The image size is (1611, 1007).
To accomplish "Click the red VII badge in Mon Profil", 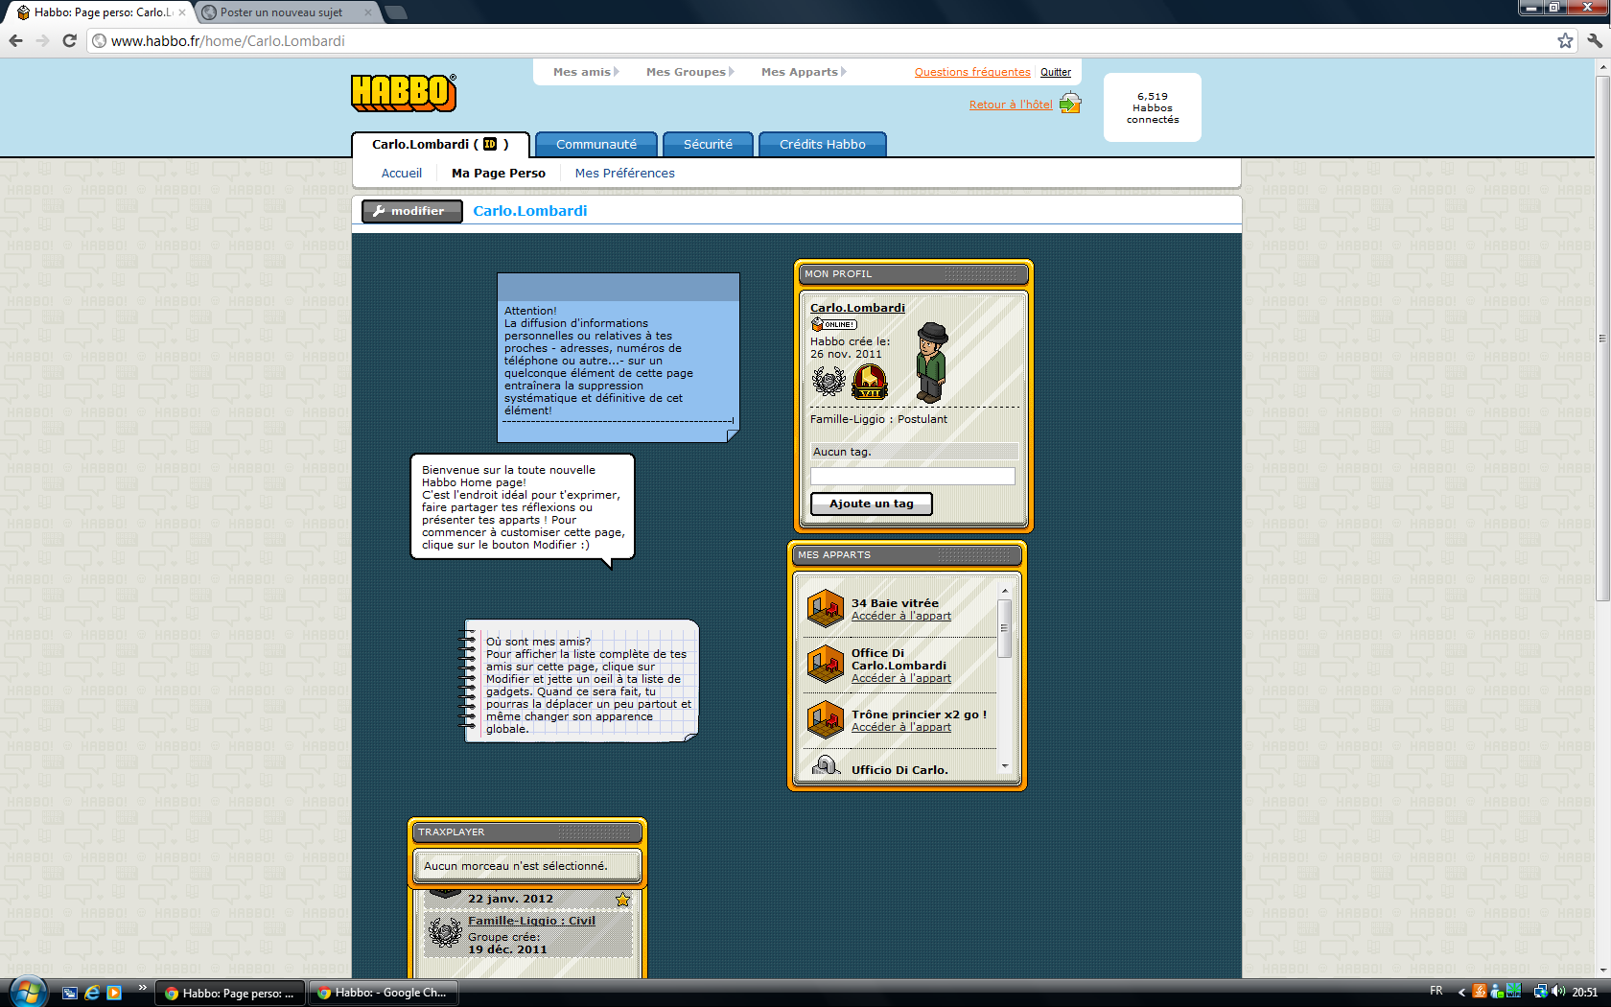I will [869, 382].
